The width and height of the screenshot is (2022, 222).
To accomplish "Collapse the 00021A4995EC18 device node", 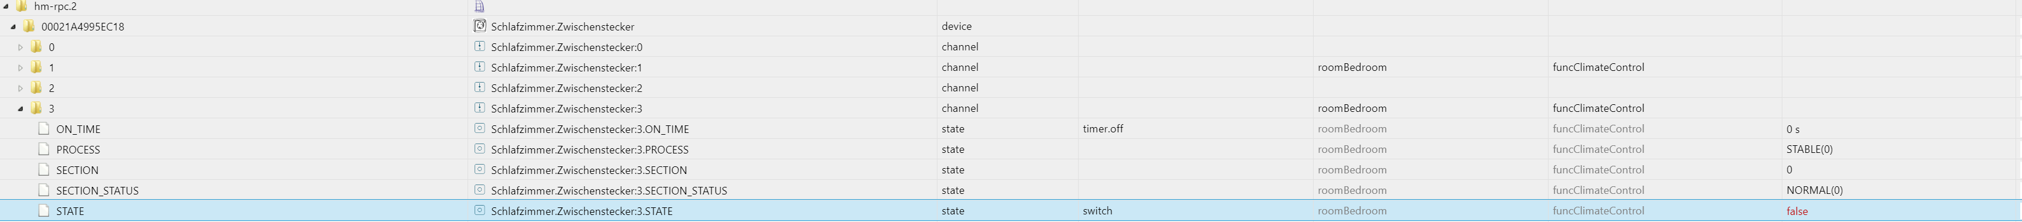I will pos(13,27).
